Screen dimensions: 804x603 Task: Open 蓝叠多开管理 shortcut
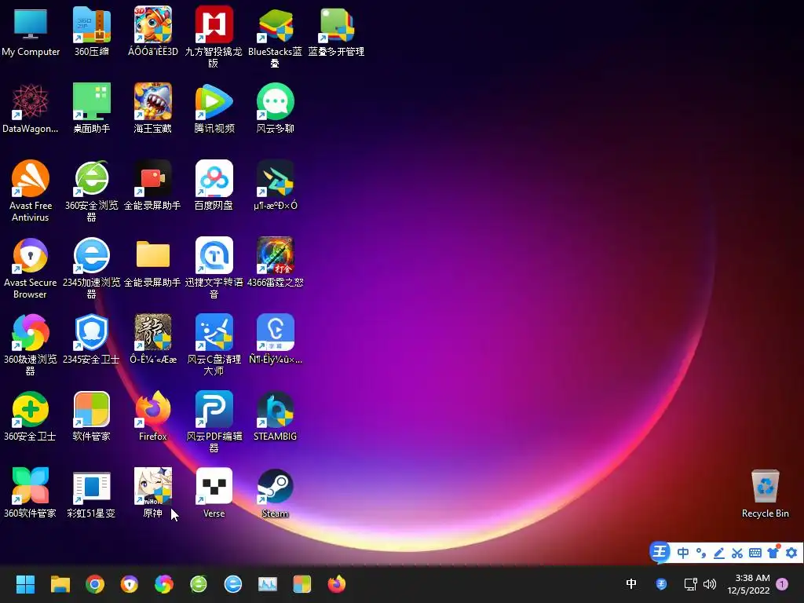coord(336,31)
